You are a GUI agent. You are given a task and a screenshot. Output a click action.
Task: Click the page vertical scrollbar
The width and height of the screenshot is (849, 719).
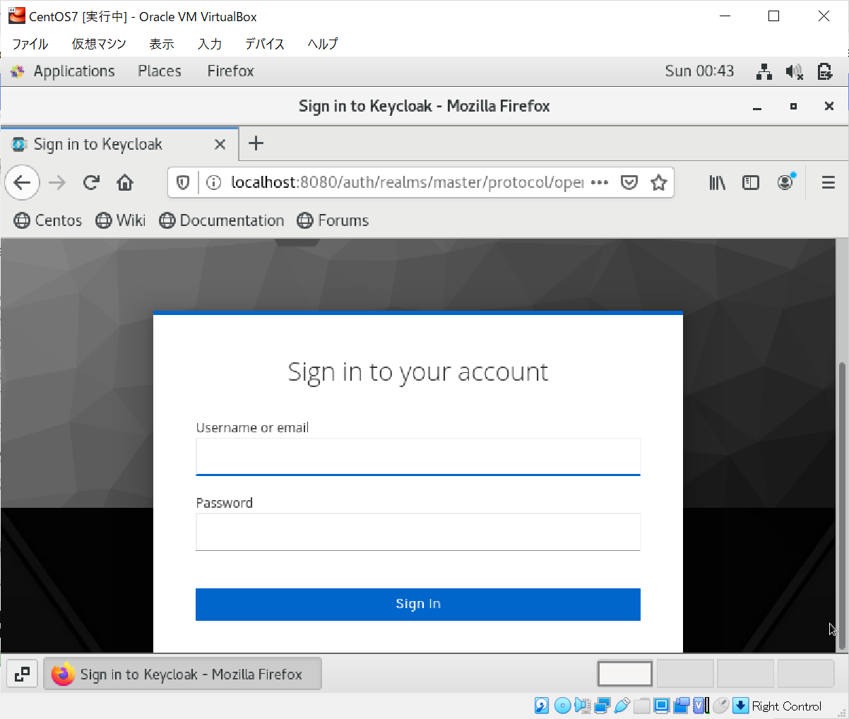coord(841,506)
